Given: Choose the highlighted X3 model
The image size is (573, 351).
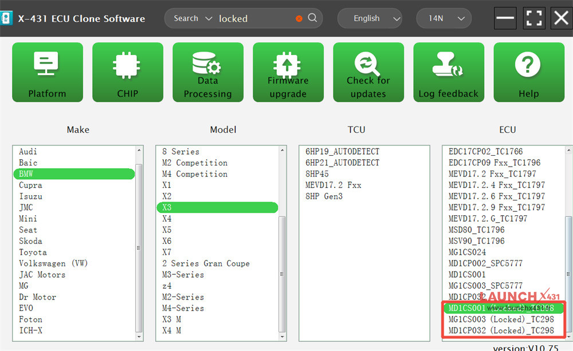Looking at the screenshot, I should pos(217,207).
